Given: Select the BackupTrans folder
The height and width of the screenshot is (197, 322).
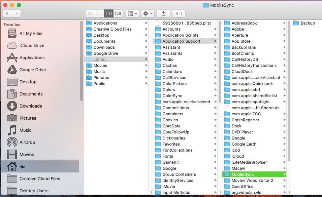Looking at the screenshot, I should coord(254,47).
